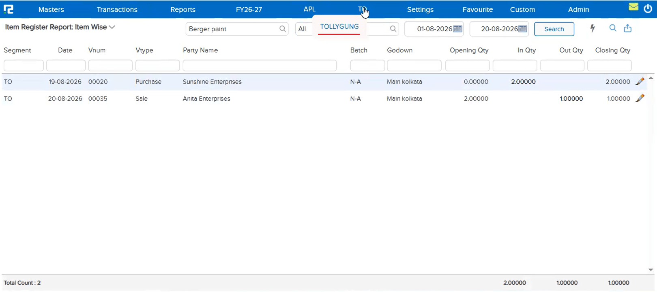This screenshot has height=292, width=657.
Task: Click search icon in the segment field
Action: (x=393, y=29)
